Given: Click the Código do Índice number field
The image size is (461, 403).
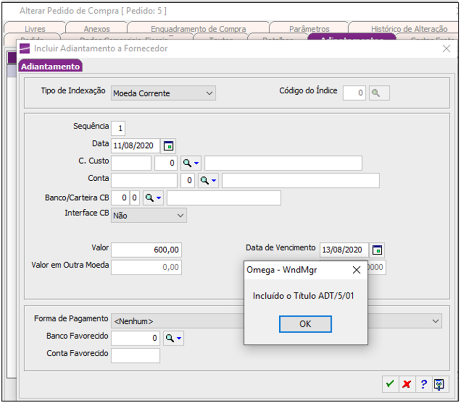Looking at the screenshot, I should pyautogui.click(x=354, y=93).
